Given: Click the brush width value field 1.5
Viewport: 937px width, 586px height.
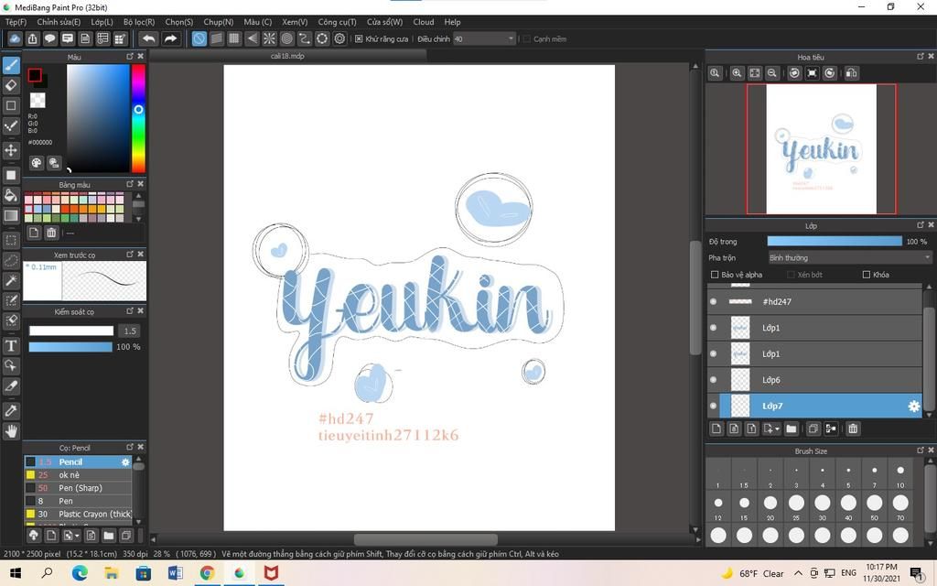Looking at the screenshot, I should click(x=130, y=331).
